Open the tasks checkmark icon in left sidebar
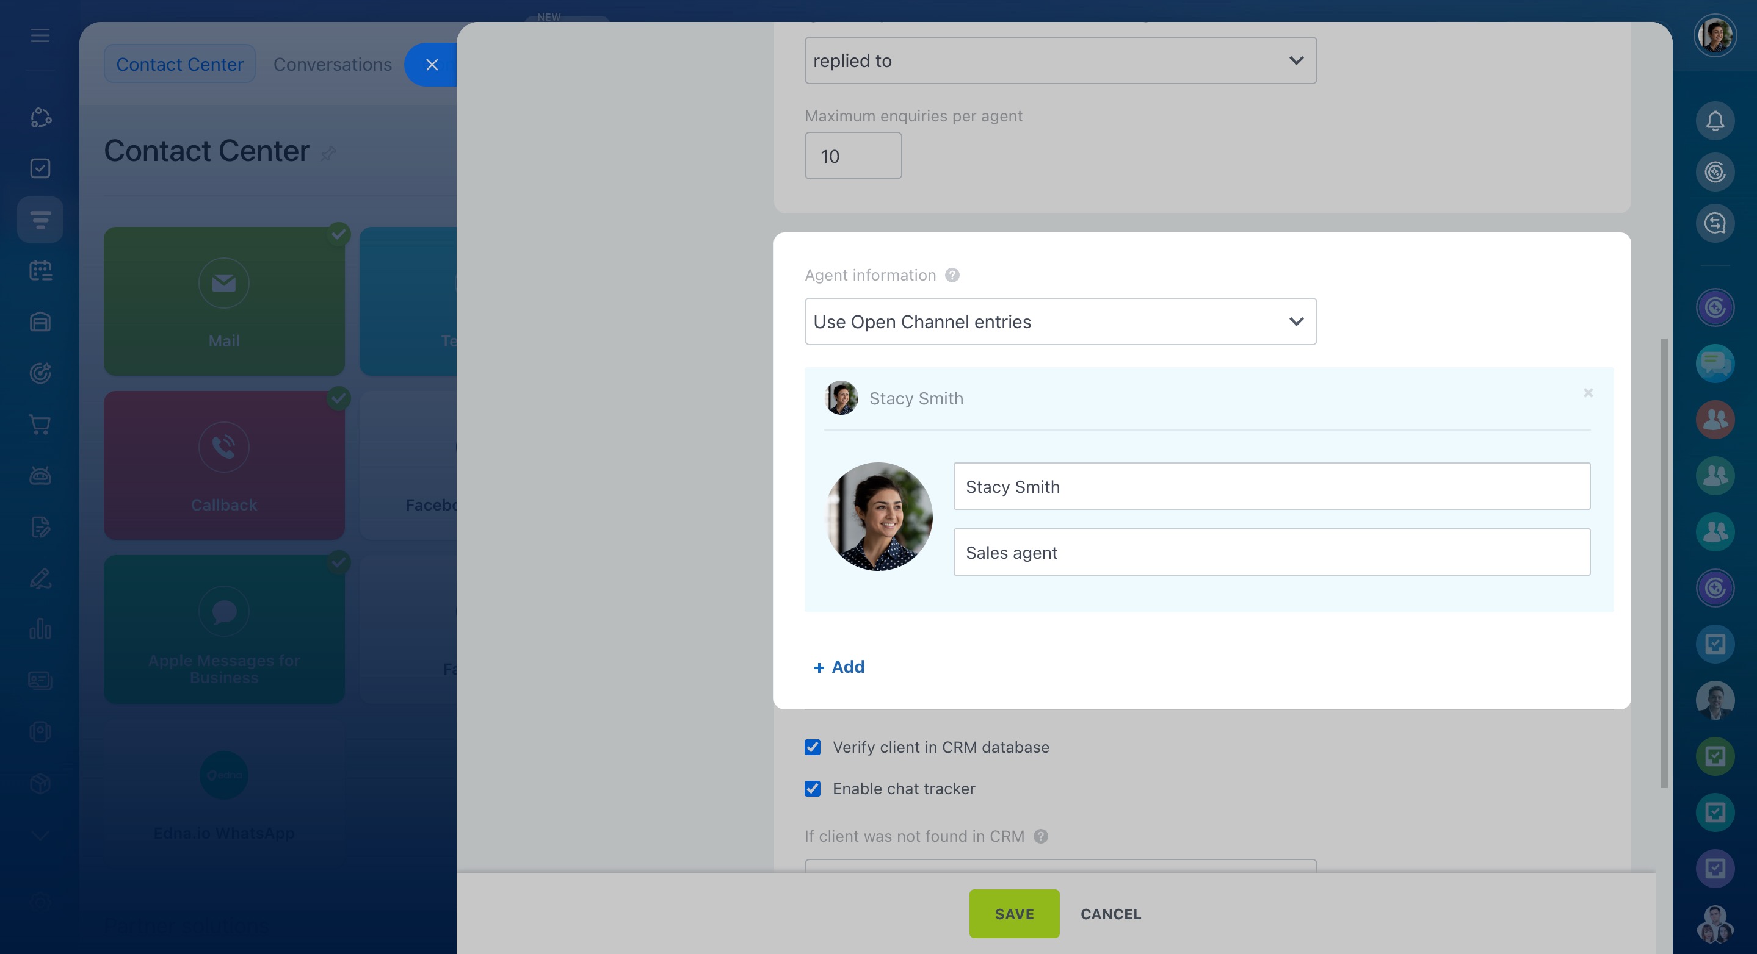Screen dimensions: 1757x954 pyautogui.click(x=40, y=168)
